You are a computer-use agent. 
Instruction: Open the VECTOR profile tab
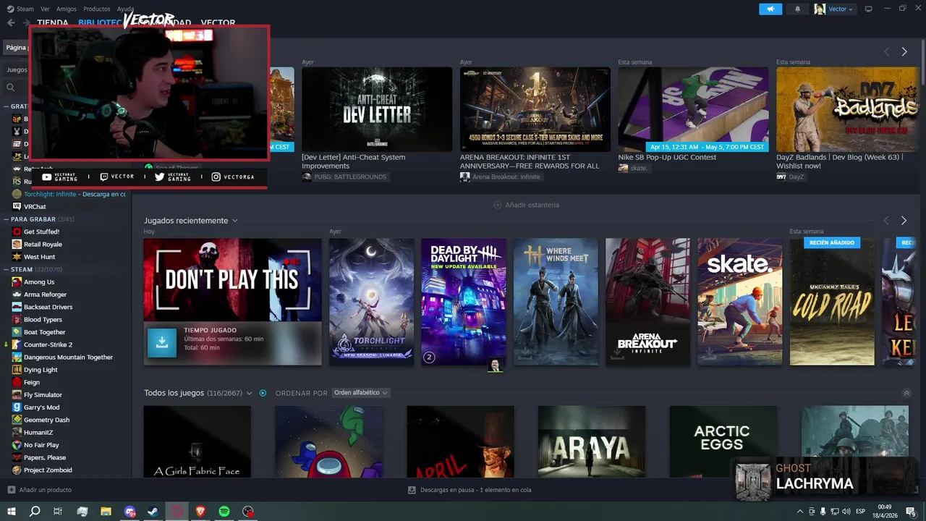pyautogui.click(x=218, y=22)
